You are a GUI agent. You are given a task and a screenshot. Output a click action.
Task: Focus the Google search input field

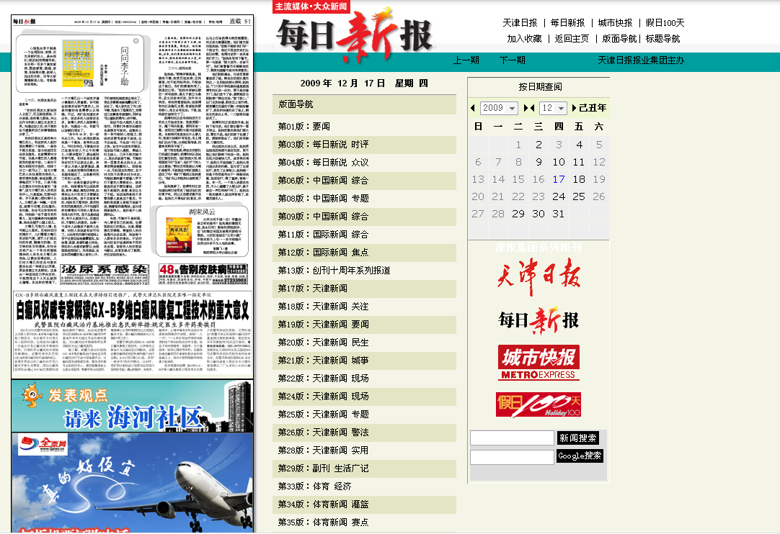click(512, 457)
